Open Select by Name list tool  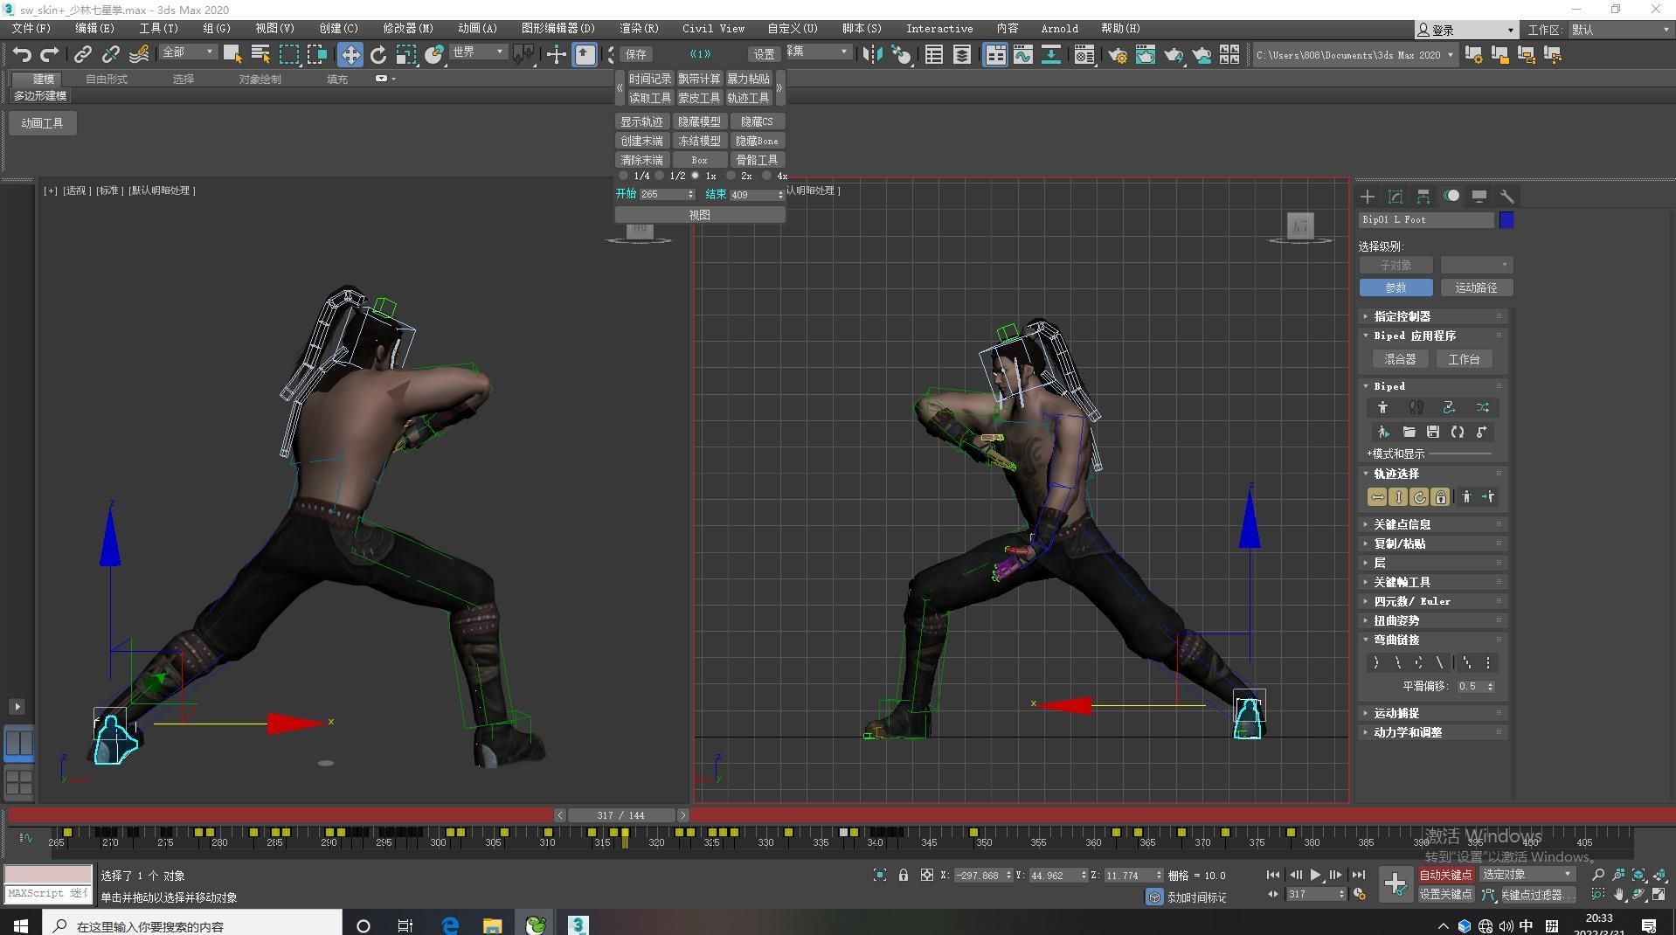tap(260, 54)
